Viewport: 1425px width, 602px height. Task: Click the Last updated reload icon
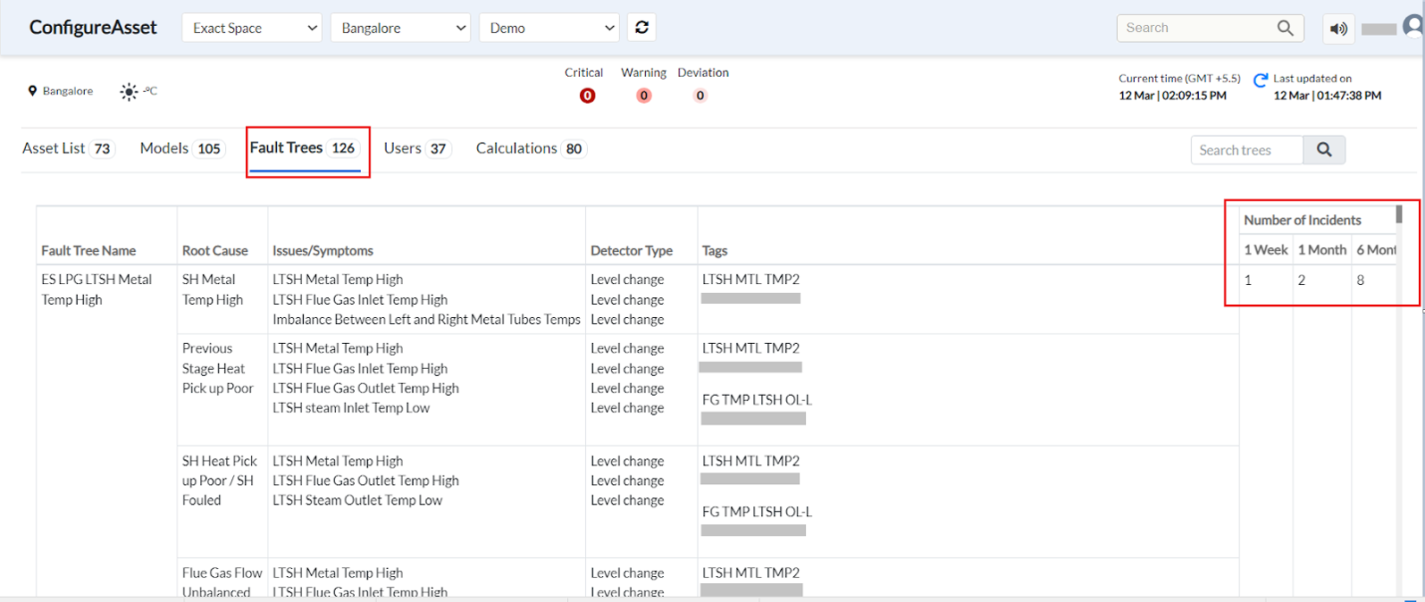click(1261, 80)
